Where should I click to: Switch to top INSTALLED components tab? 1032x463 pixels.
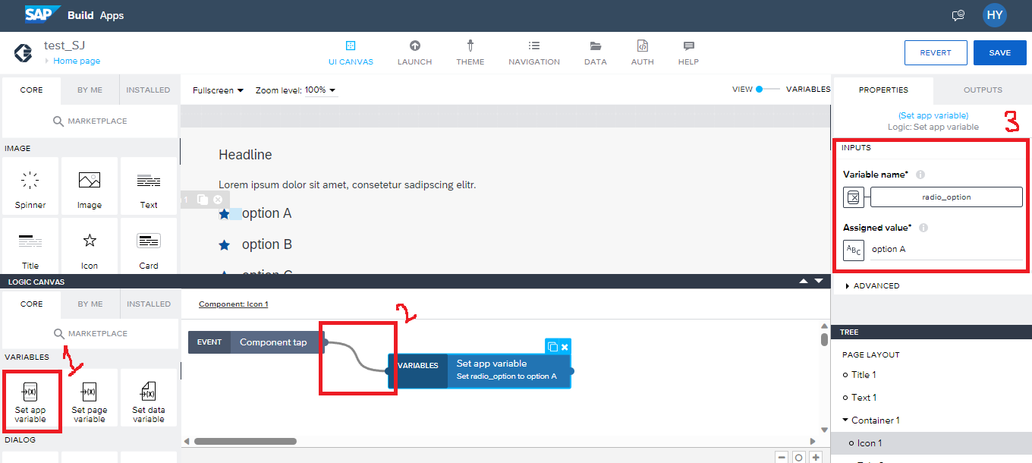click(x=148, y=90)
